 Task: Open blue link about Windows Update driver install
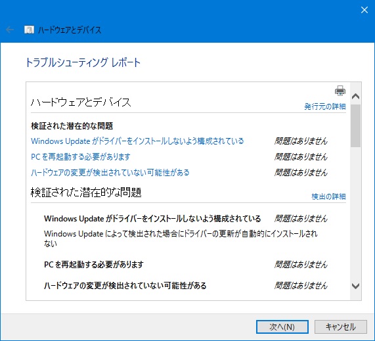tap(137, 141)
